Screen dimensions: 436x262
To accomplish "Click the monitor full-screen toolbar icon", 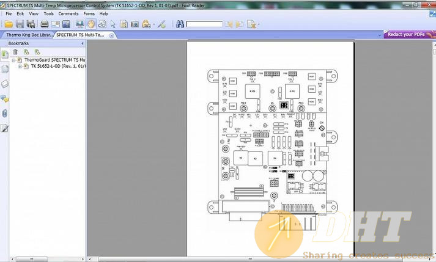I will click(x=80, y=24).
